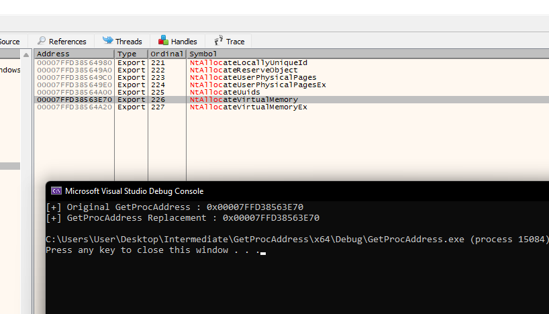Click ordinal 221 cell
Viewport: 549px width, 314px height.
click(x=158, y=62)
